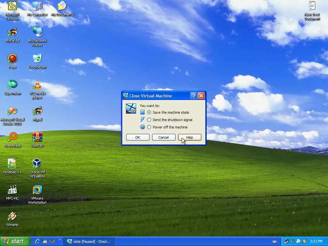328x246 pixels.
Task: Select My Computer desktop icon
Action: click(37, 8)
